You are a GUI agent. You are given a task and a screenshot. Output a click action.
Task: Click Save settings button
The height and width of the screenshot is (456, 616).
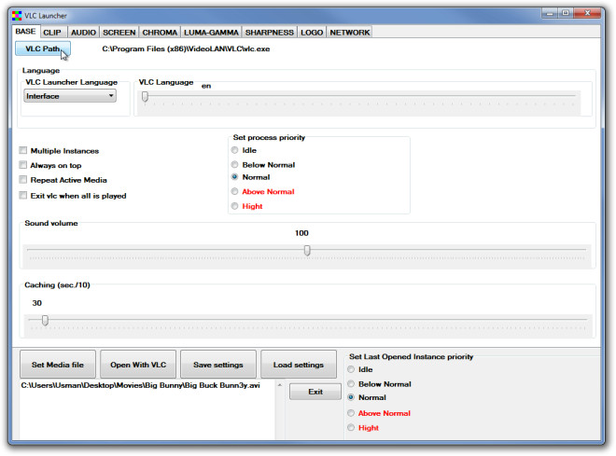tap(218, 365)
